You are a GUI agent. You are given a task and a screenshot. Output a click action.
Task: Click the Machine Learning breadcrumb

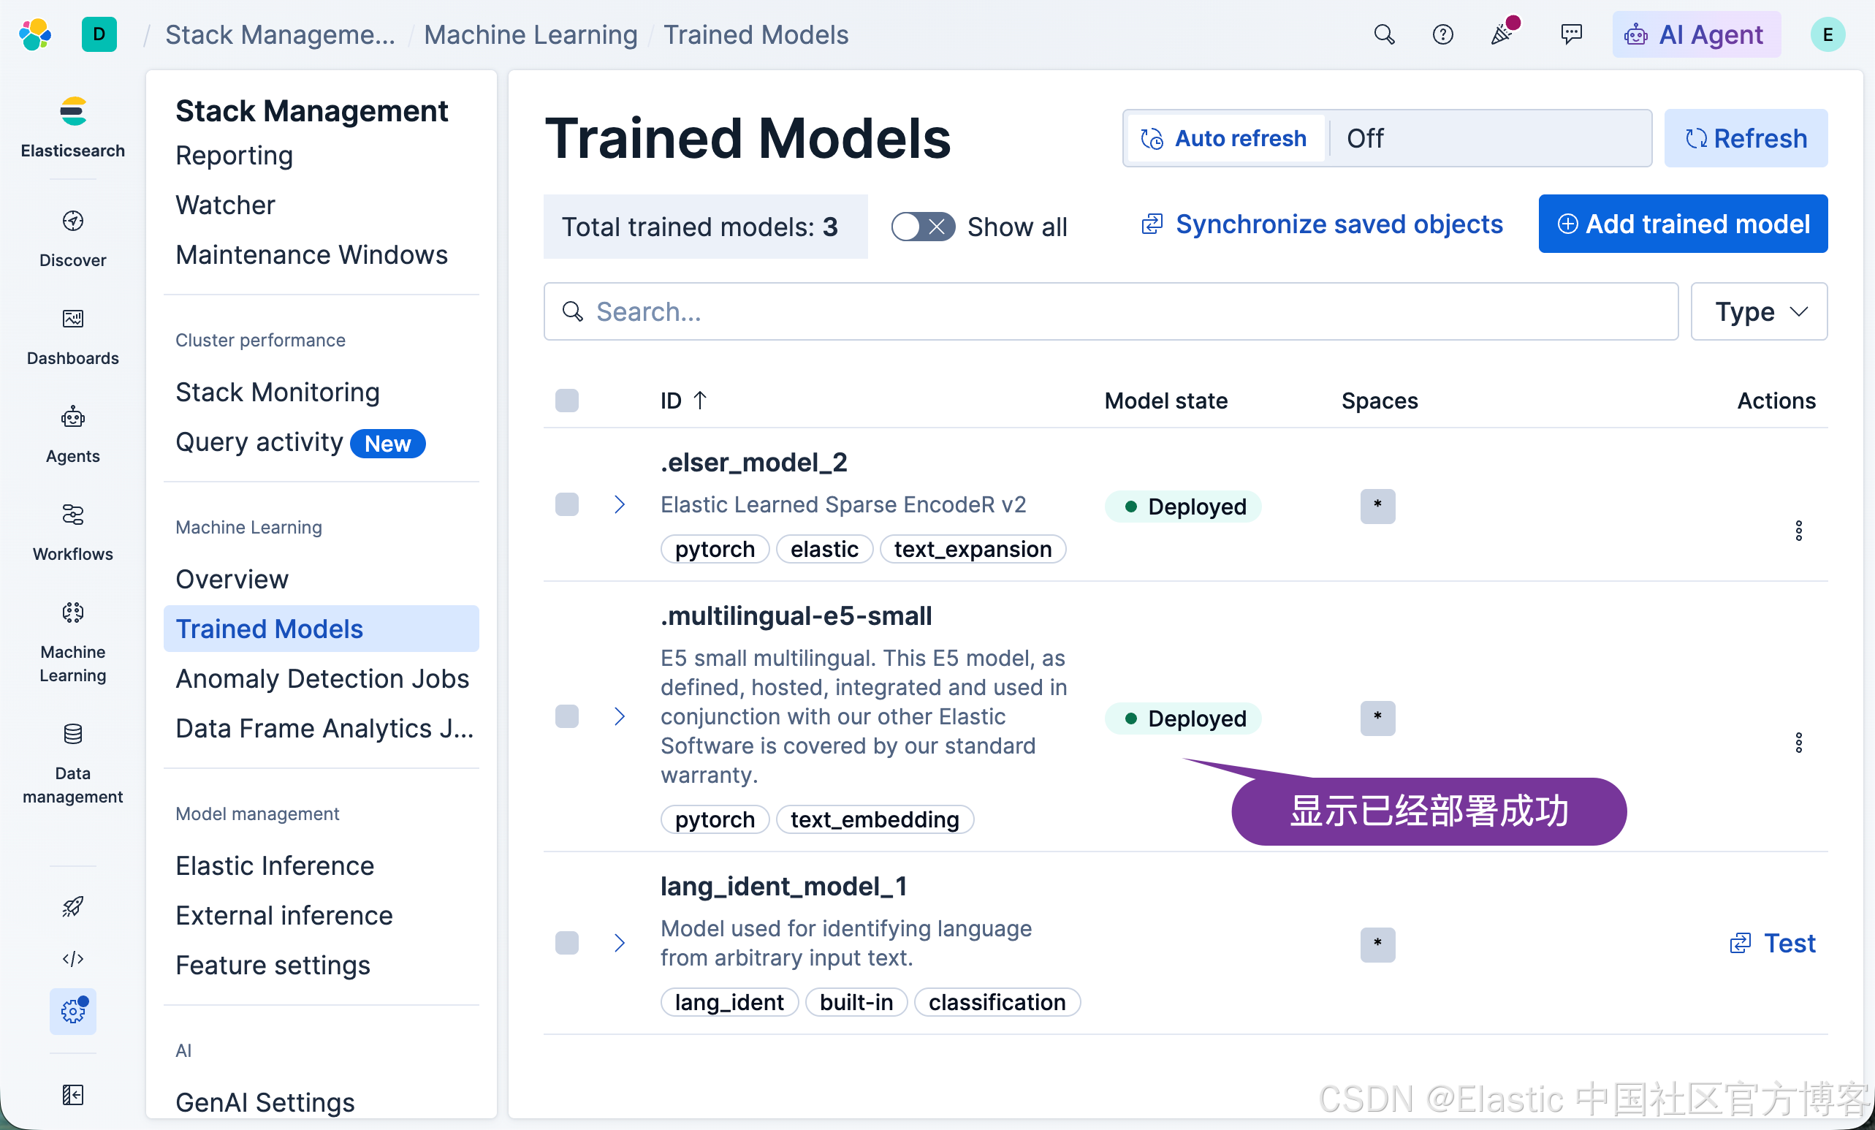point(530,34)
